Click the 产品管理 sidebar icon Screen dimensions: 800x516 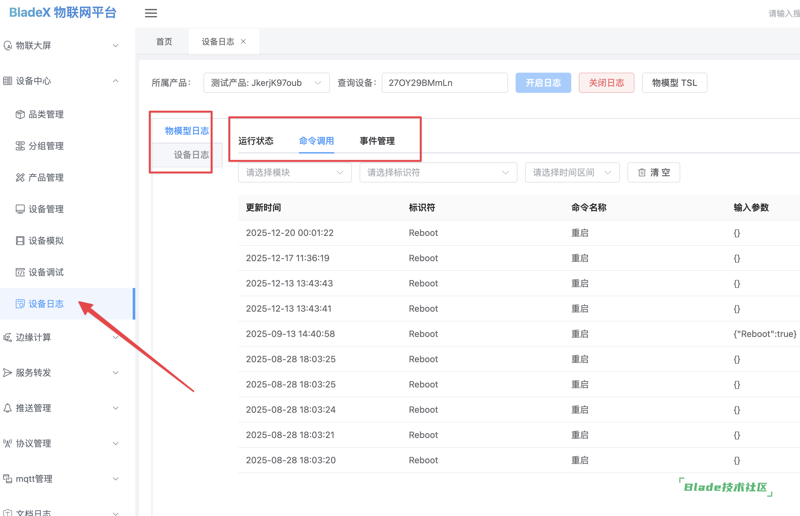pyautogui.click(x=20, y=177)
